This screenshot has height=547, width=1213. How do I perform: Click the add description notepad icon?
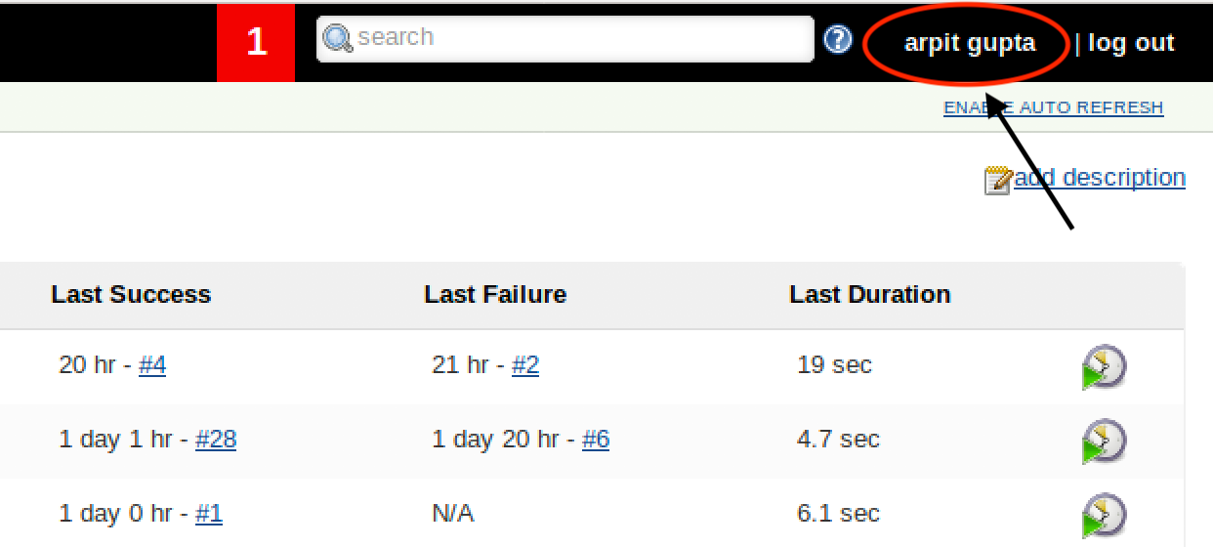pyautogui.click(x=997, y=180)
